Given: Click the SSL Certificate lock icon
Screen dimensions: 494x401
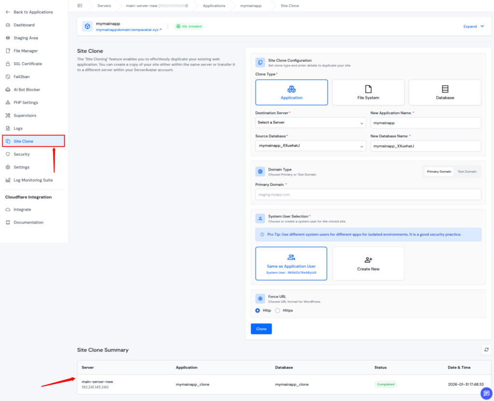Looking at the screenshot, I should point(8,64).
